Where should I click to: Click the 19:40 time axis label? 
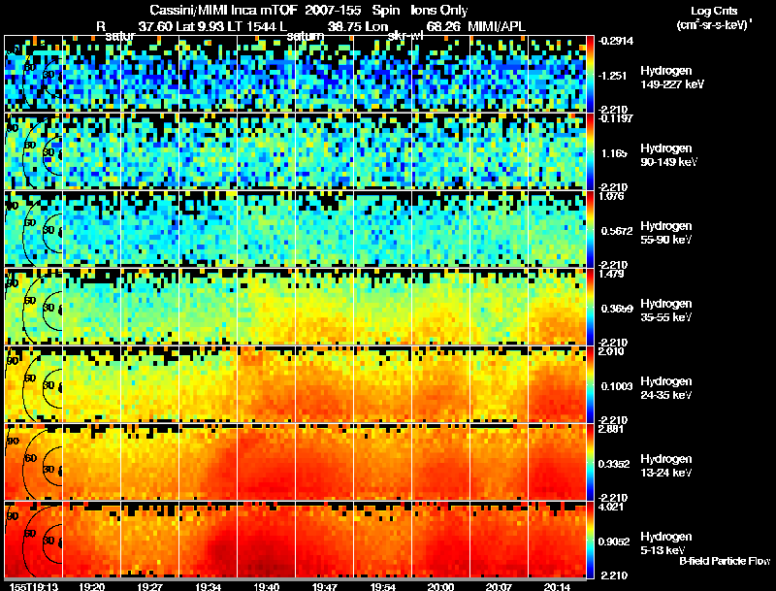click(x=266, y=586)
